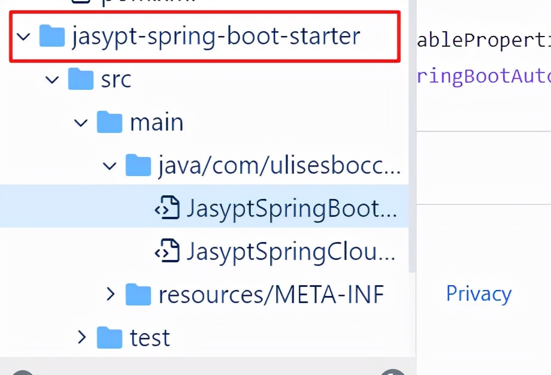Click the JasyptSpringBoot file code icon
551x375 pixels.
(x=167, y=208)
